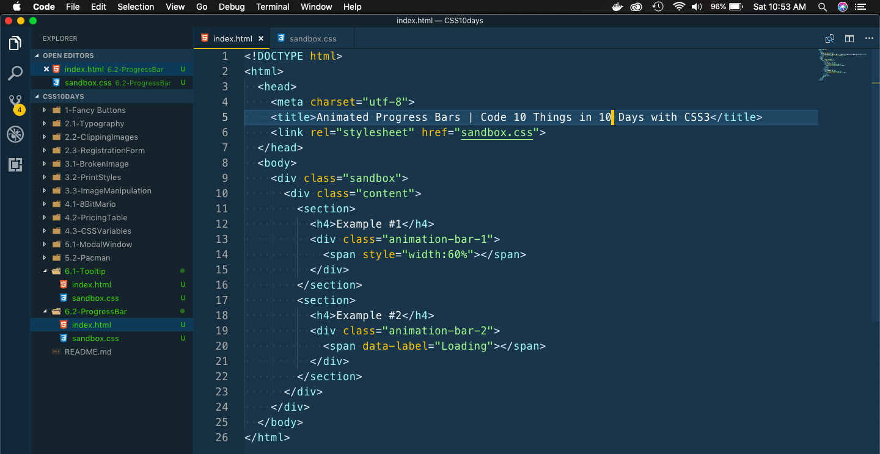
Task: Expand the 2.2-ClippingImages folder
Action: [112, 137]
